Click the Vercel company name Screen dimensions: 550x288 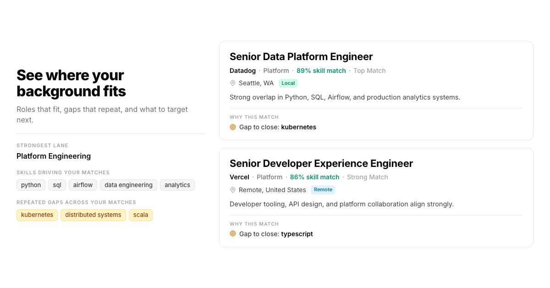pyautogui.click(x=239, y=177)
